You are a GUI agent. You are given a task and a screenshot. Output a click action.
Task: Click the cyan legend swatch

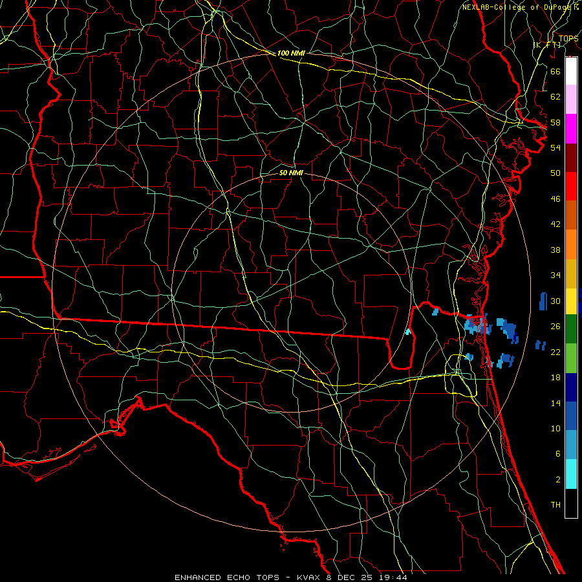(x=571, y=474)
